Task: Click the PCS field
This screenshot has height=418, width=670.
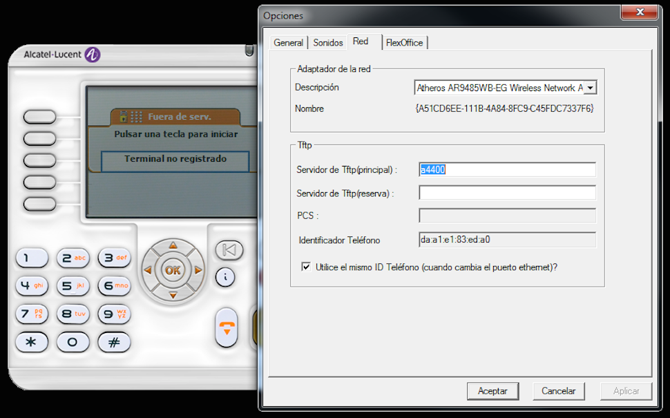Action: click(507, 216)
